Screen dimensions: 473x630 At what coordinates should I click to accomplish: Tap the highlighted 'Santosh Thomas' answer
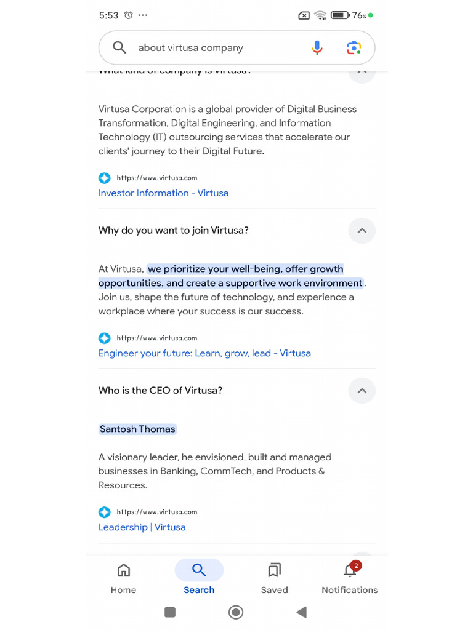[x=137, y=429]
